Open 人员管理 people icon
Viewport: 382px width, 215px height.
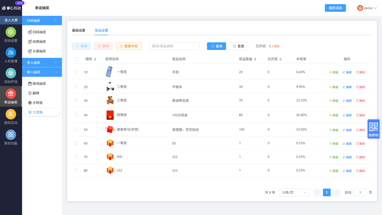pyautogui.click(x=11, y=53)
